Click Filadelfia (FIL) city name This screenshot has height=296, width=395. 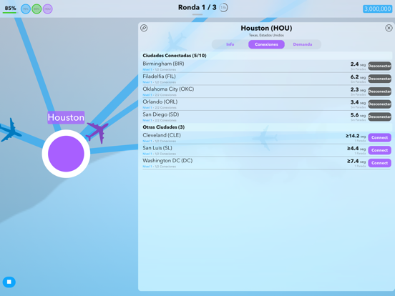[x=159, y=77]
